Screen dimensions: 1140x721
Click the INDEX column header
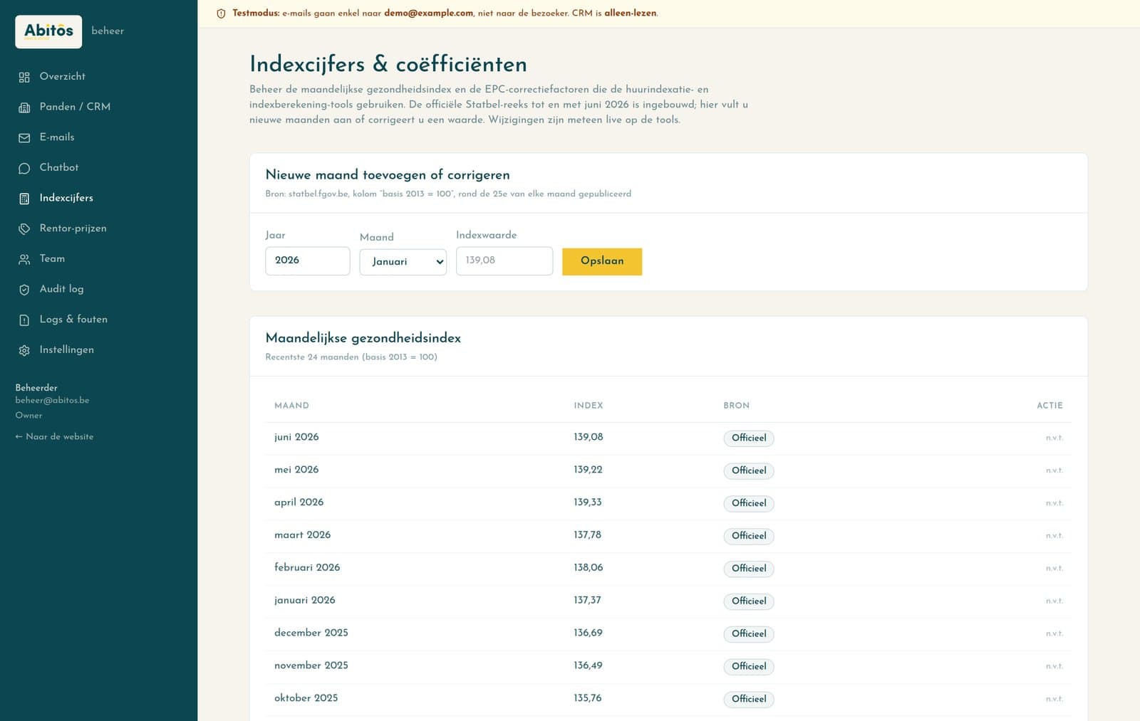(x=589, y=406)
